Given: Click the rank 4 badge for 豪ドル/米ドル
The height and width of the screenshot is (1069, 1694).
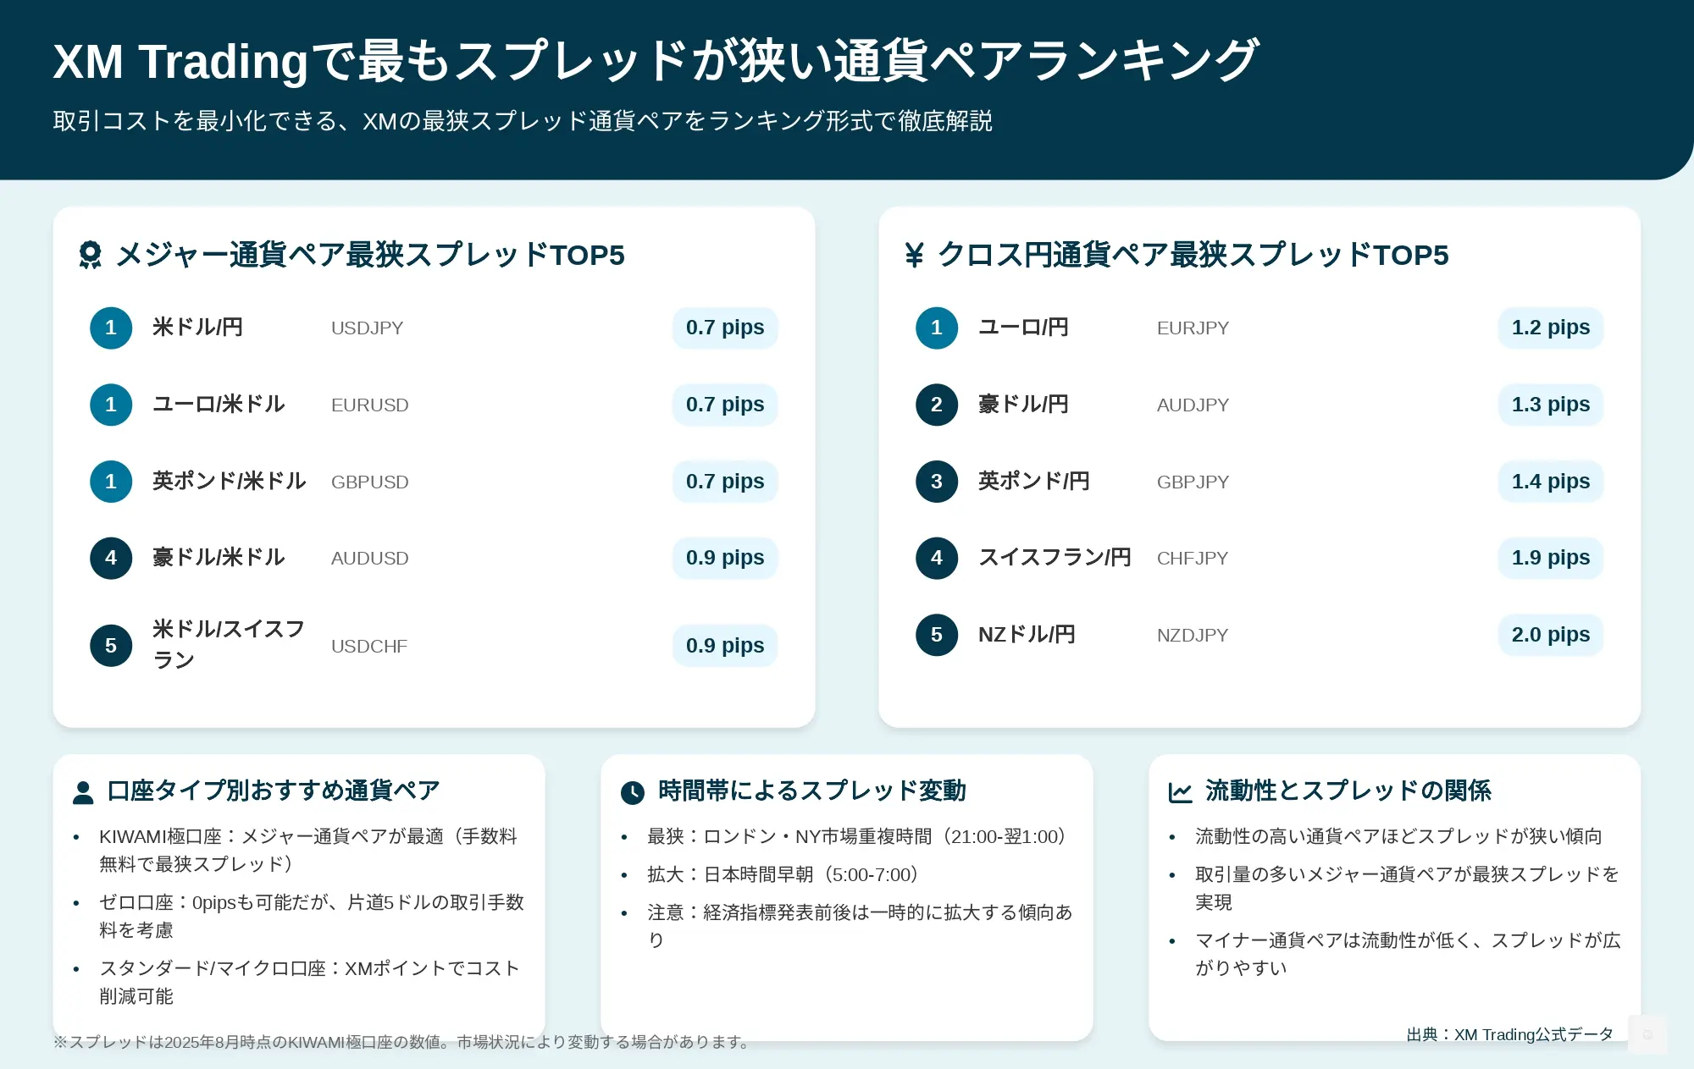Looking at the screenshot, I should pos(111,558).
